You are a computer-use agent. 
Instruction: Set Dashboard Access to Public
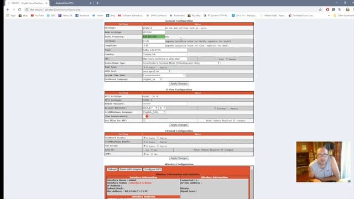pos(158,138)
